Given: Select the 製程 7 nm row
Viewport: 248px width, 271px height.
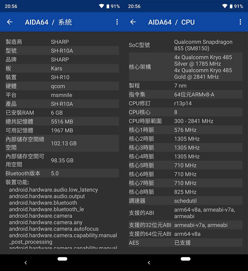Looking at the screenshot, I should point(186,85).
